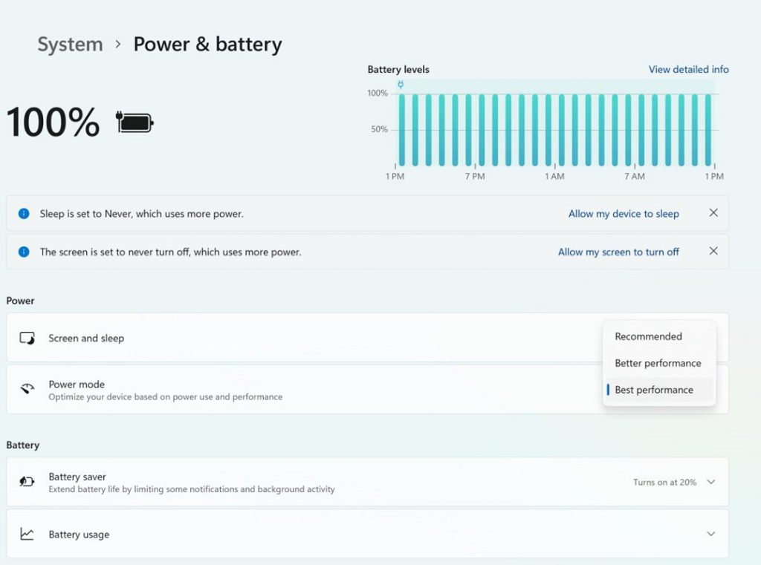The width and height of the screenshot is (761, 565).
Task: Select the Best performance power mode
Action: [x=654, y=389]
